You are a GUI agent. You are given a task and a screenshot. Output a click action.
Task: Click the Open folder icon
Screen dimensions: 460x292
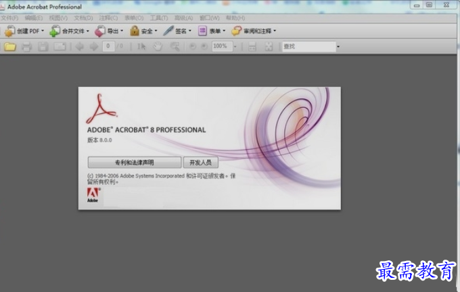click(9, 47)
